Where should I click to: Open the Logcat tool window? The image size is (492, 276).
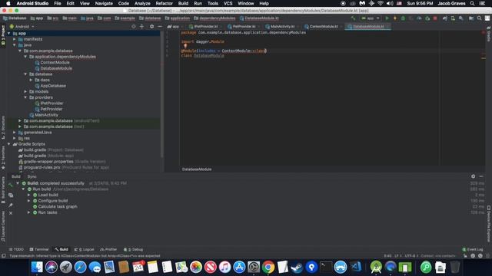click(84, 249)
